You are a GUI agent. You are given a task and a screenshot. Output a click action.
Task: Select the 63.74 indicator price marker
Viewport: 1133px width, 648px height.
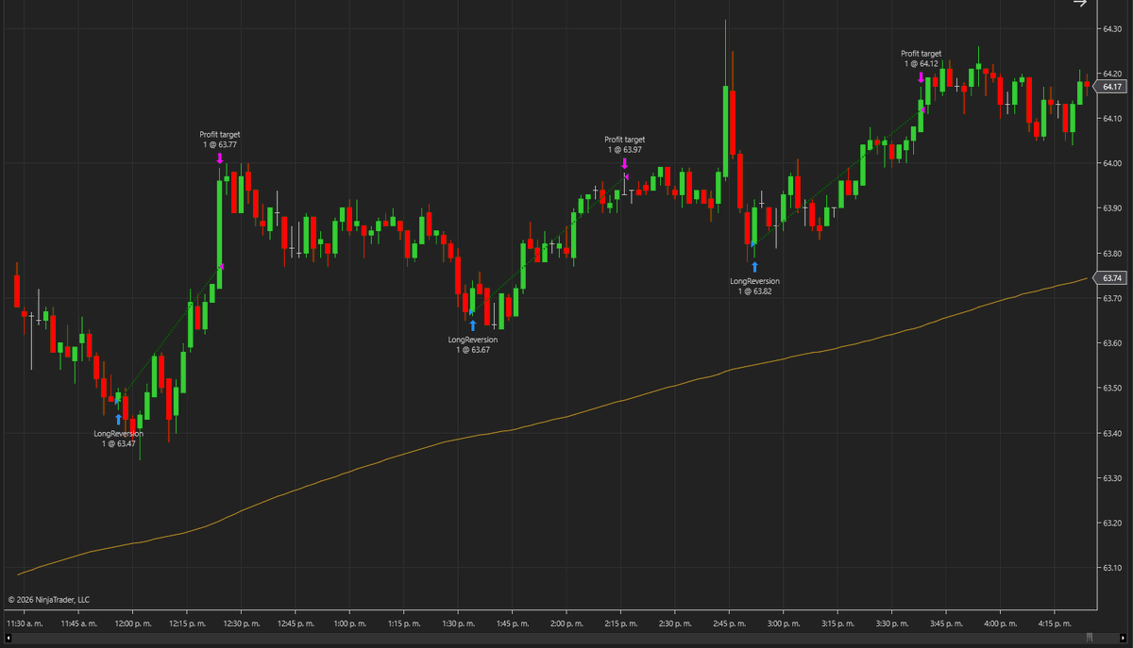[x=1110, y=278]
